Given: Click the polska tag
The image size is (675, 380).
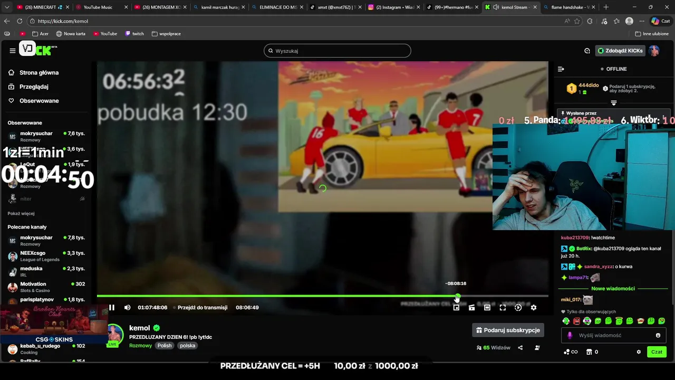Looking at the screenshot, I should (x=187, y=346).
